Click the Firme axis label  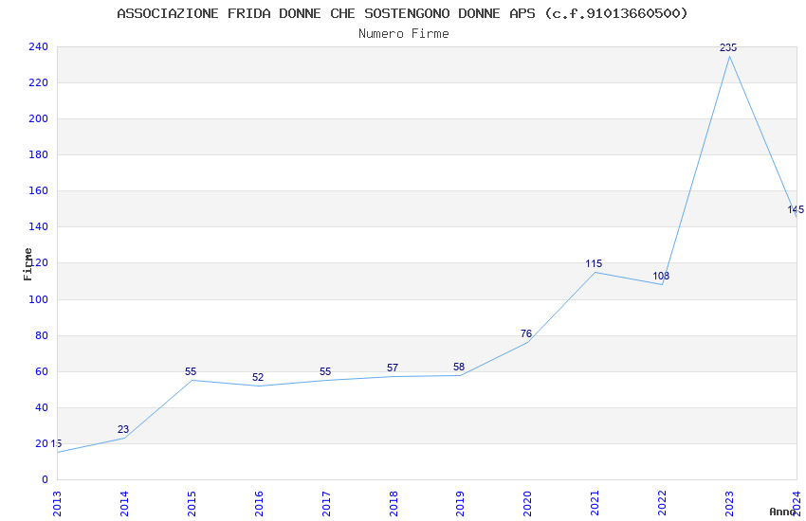coord(27,264)
